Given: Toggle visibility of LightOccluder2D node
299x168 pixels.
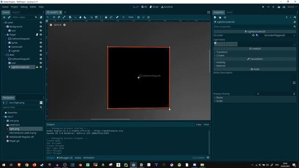Looking at the screenshot, I should tap(41, 67).
